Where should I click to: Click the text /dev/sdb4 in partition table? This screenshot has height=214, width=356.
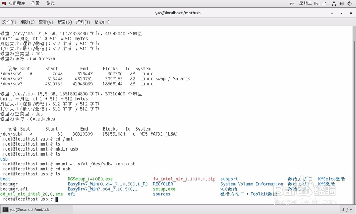pyautogui.click(x=11, y=134)
